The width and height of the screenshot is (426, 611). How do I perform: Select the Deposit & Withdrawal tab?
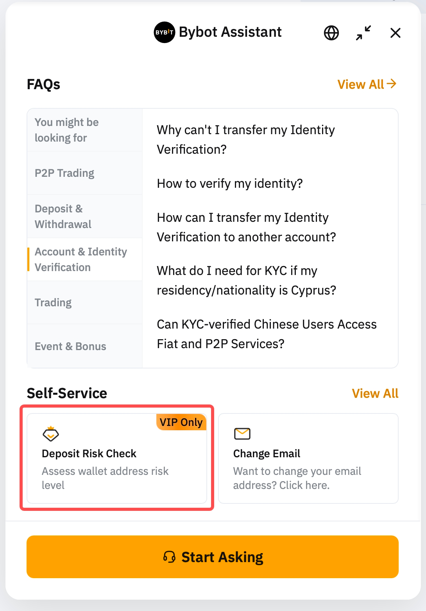tap(63, 216)
